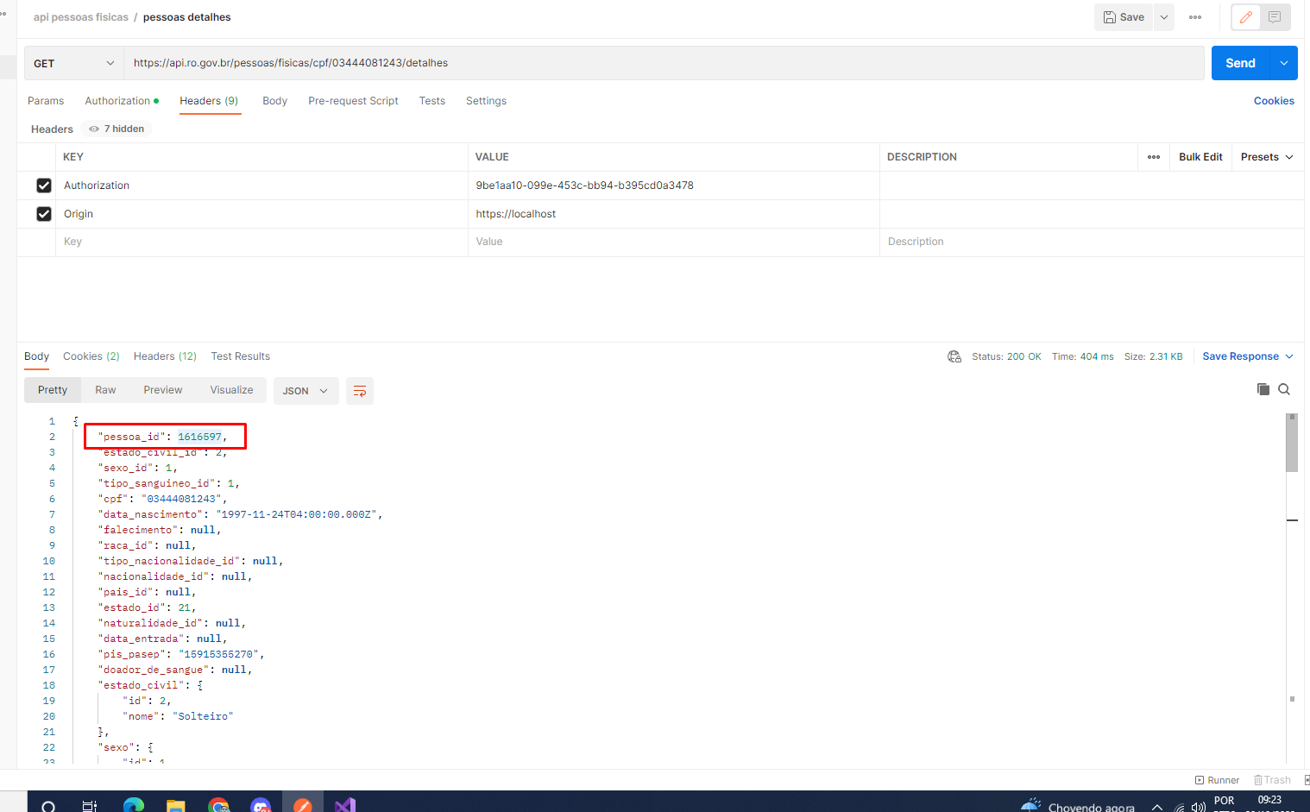Open Visual Studio from the taskbar

345,804
